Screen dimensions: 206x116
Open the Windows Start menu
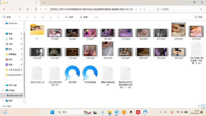52,112
